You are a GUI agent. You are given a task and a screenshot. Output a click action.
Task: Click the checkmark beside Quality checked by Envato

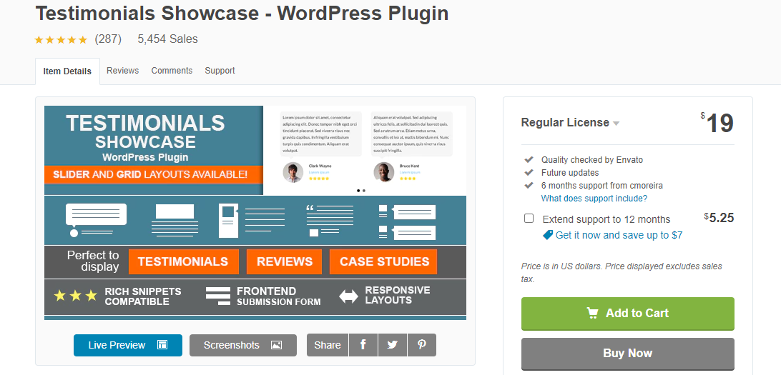[x=529, y=160]
